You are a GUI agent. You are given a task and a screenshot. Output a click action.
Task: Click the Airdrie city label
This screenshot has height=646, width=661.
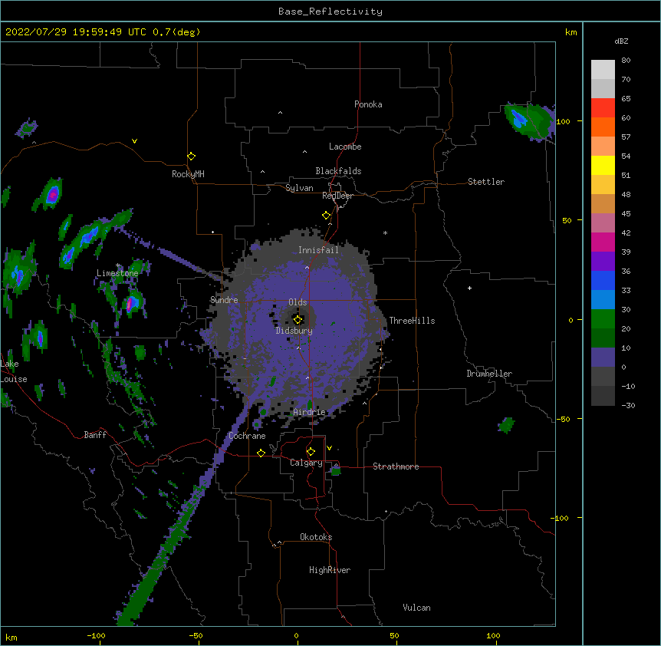click(310, 412)
